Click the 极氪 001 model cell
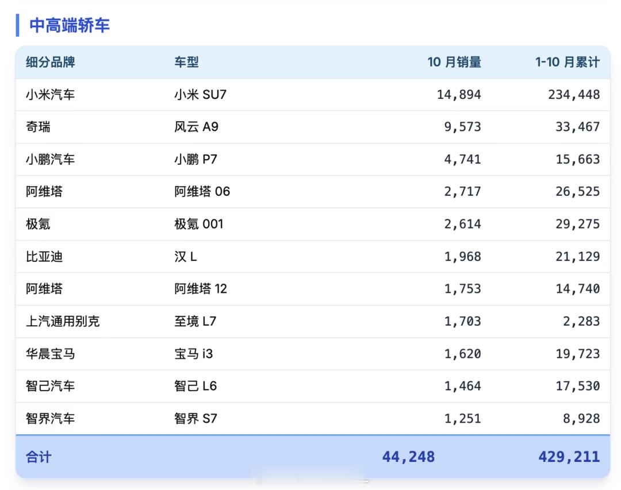The height and width of the screenshot is (490, 621). [x=199, y=224]
